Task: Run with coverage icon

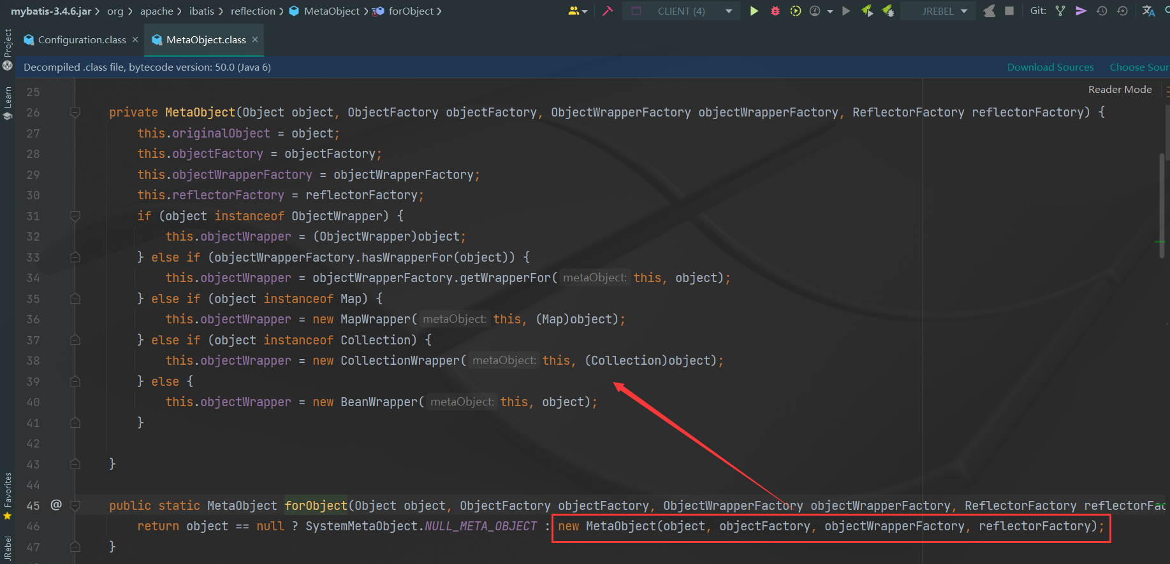Action: tap(796, 11)
